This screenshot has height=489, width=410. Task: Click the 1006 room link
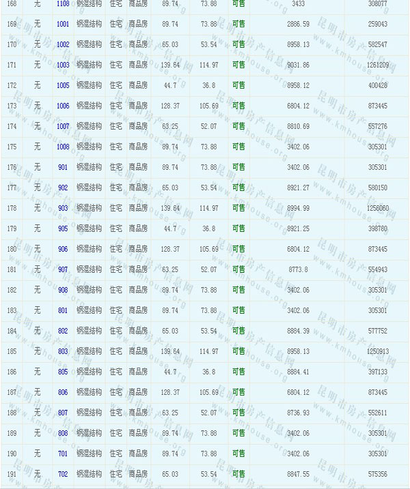click(x=63, y=106)
